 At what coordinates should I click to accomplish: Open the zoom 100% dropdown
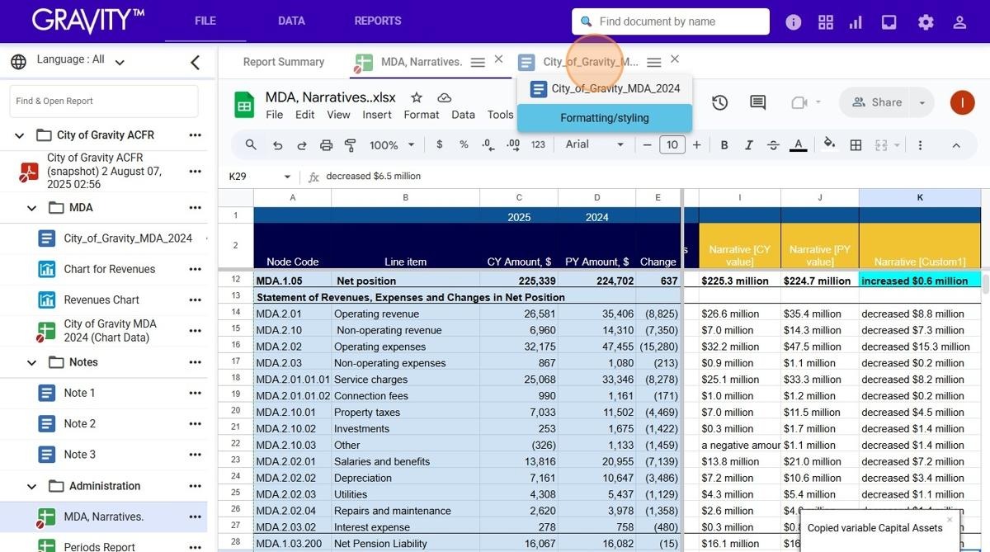point(392,145)
